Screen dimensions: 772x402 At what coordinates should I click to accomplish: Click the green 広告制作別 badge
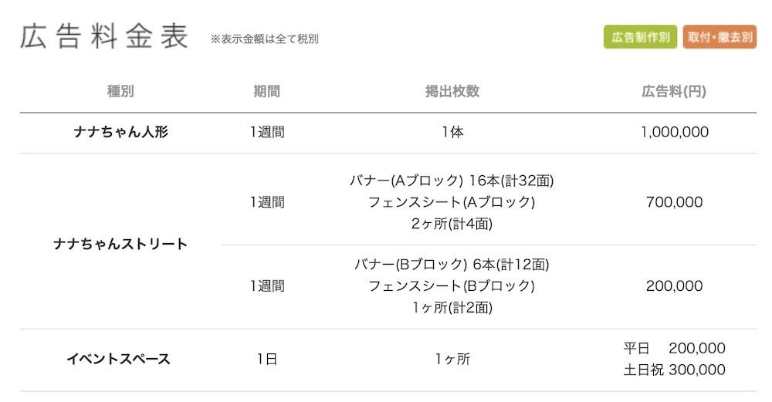640,37
